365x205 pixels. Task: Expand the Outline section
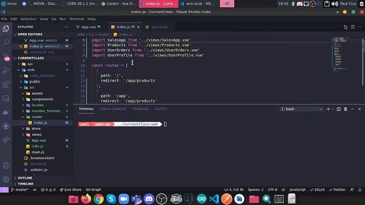pos(25,178)
